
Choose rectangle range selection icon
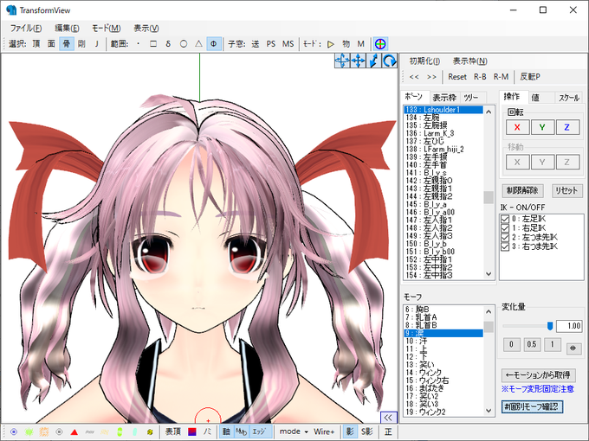pos(153,44)
